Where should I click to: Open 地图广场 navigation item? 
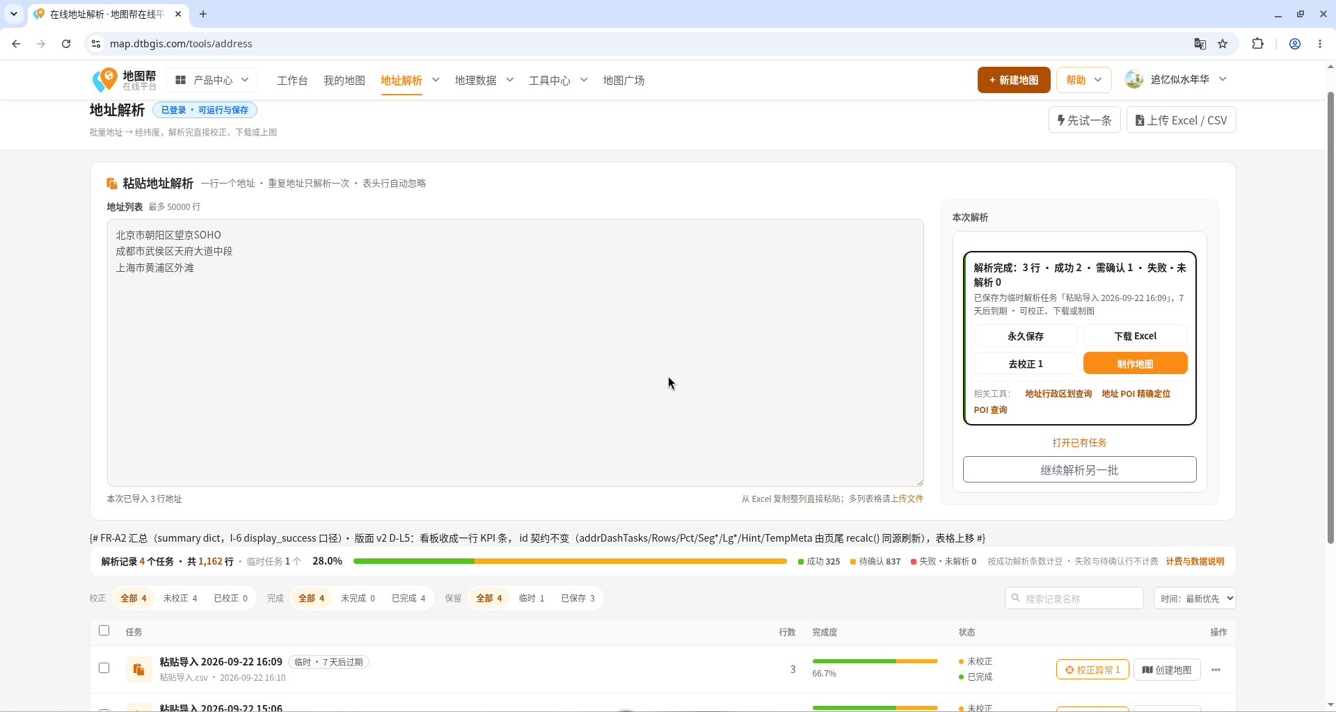(623, 81)
